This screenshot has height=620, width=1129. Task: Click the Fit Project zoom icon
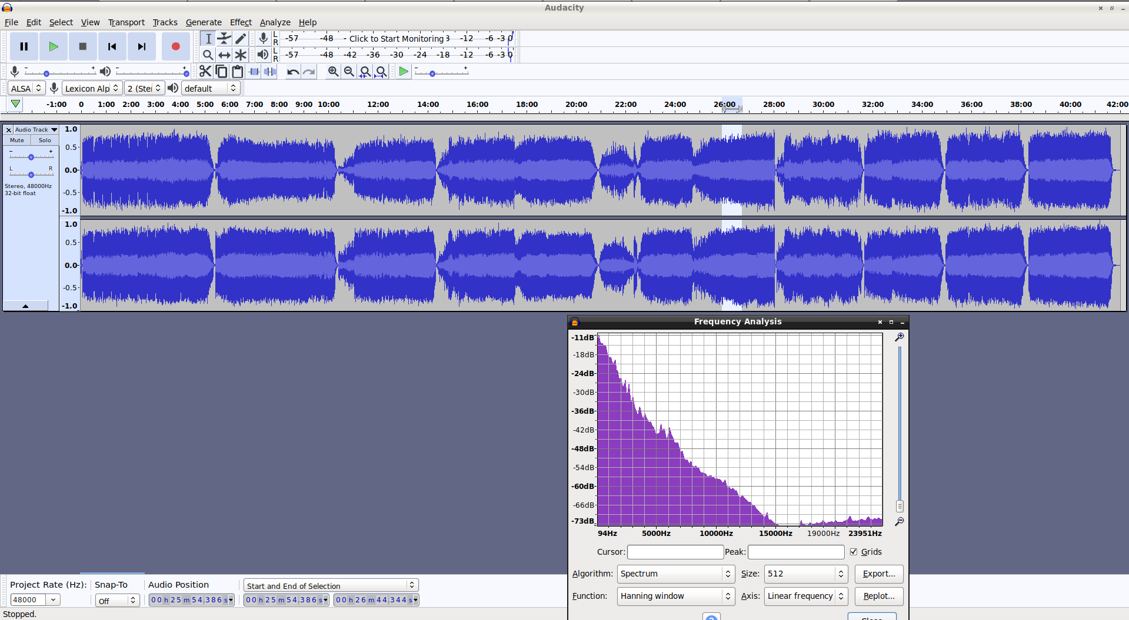click(381, 72)
